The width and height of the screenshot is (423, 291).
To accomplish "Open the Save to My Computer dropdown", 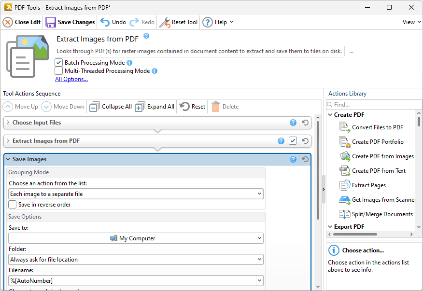I will (x=136, y=238).
